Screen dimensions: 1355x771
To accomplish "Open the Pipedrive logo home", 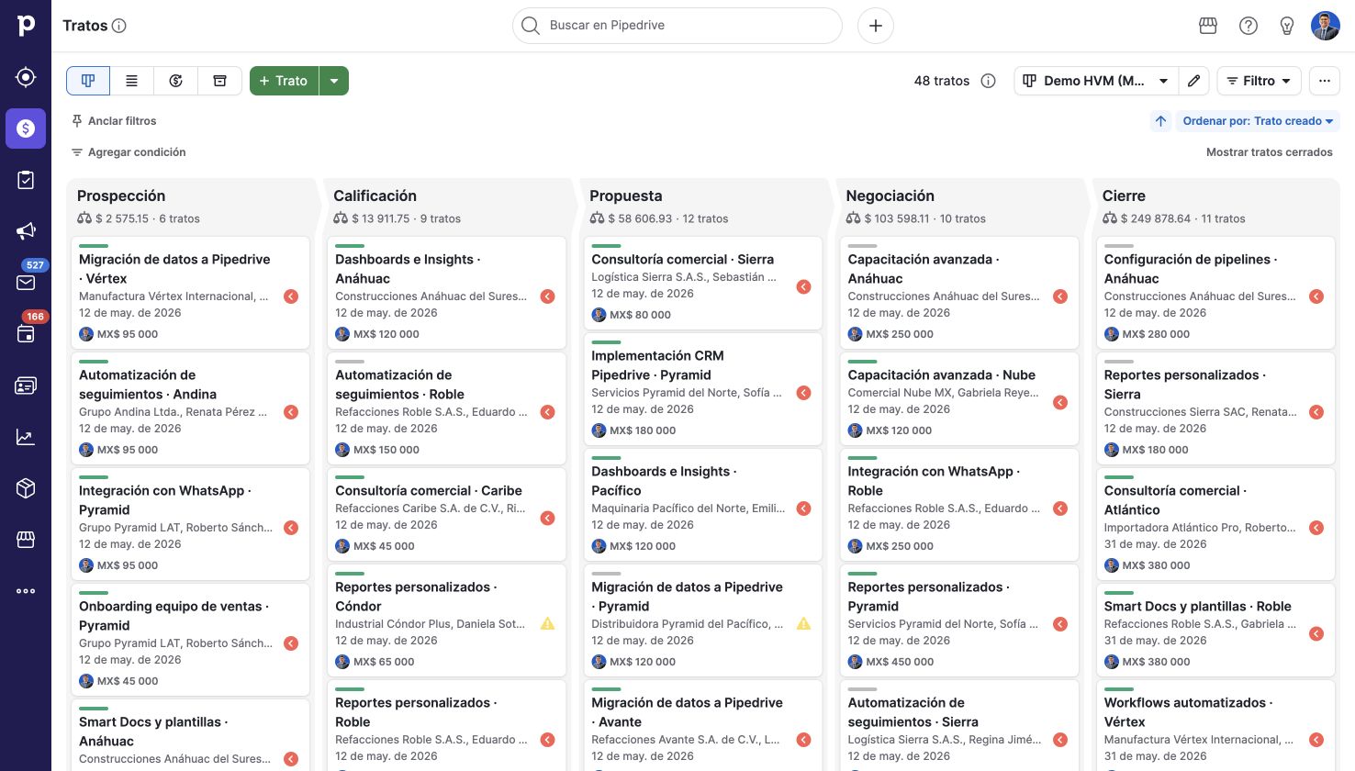I will coord(26,26).
